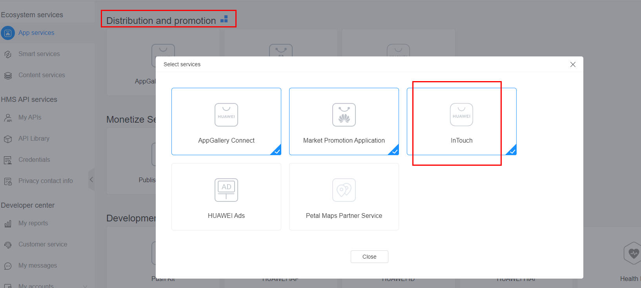The width and height of the screenshot is (641, 288).
Task: Click the Privacy contact info icon
Action: click(x=8, y=181)
